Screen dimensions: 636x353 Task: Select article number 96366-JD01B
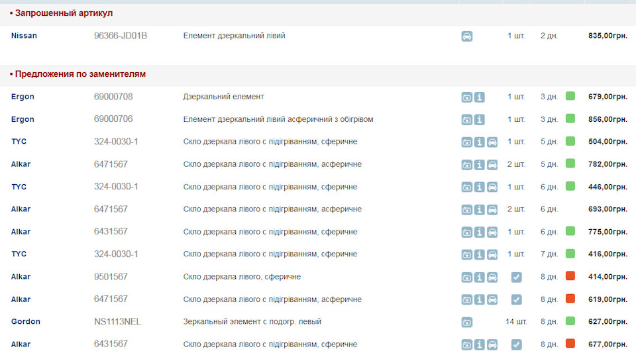[121, 36]
